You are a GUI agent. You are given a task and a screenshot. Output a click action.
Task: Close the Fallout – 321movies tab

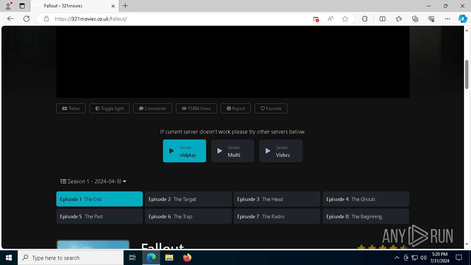tap(113, 6)
